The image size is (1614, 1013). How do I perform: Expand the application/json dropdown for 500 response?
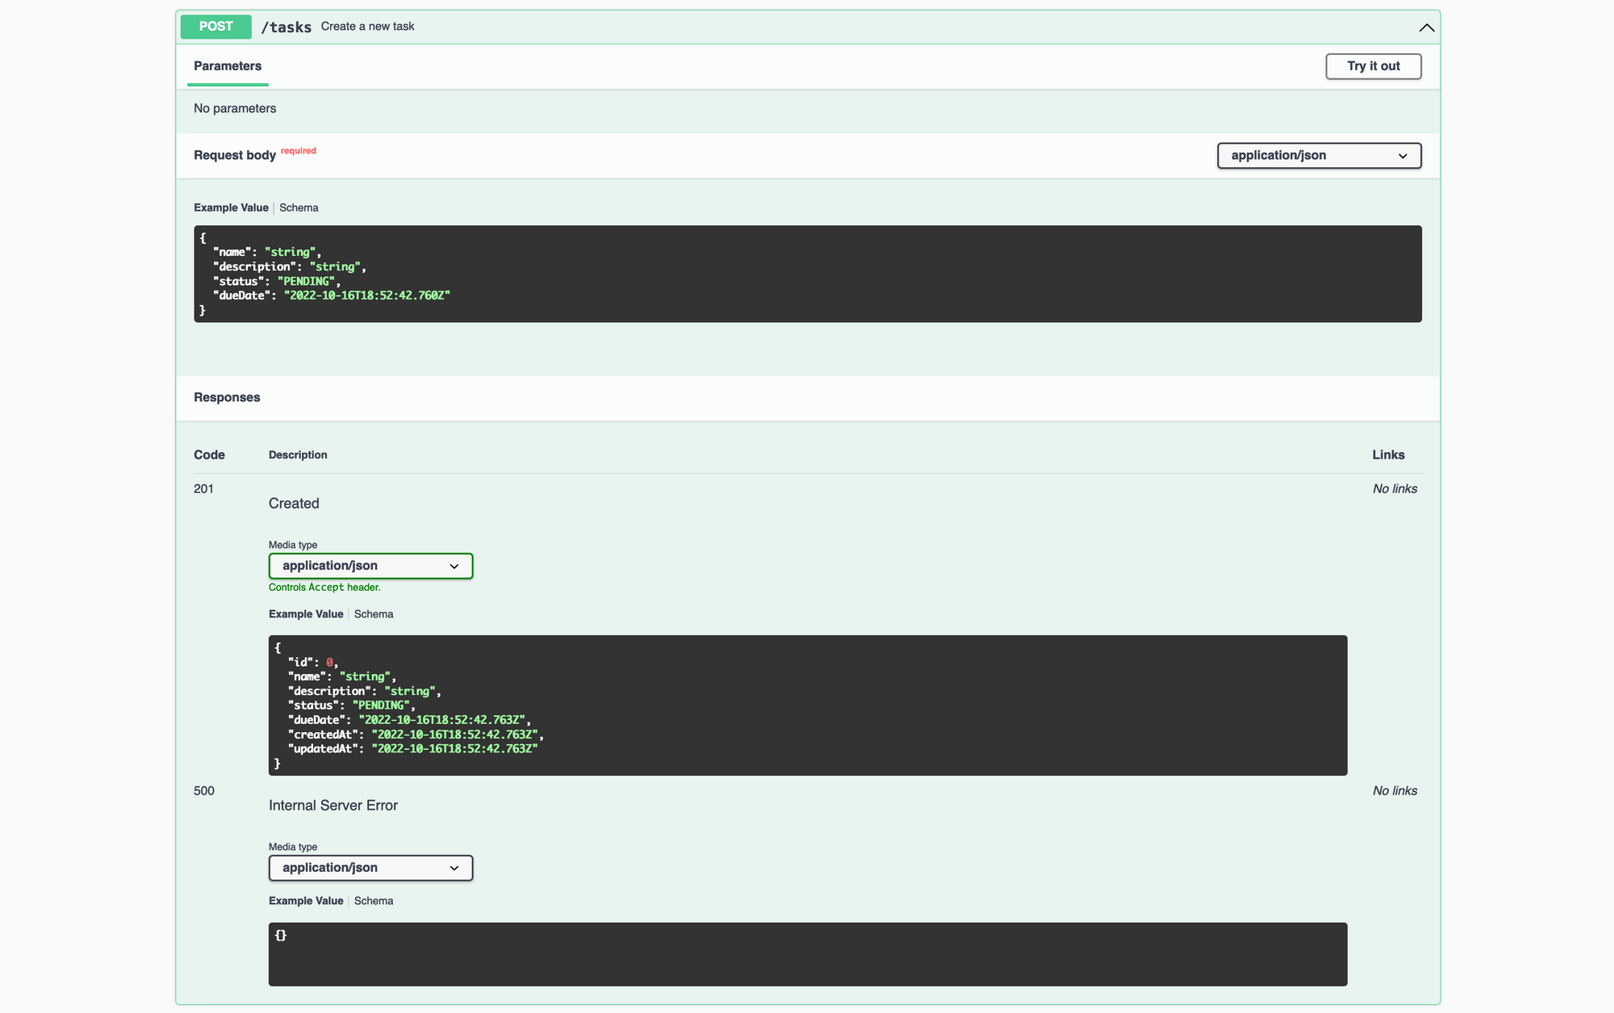pyautogui.click(x=370, y=867)
